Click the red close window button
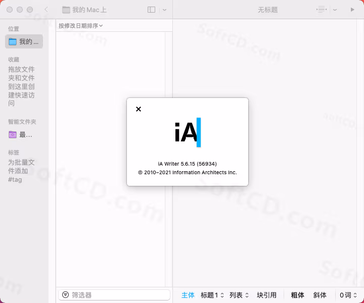Viewport: 364px width, 303px height. [10, 10]
